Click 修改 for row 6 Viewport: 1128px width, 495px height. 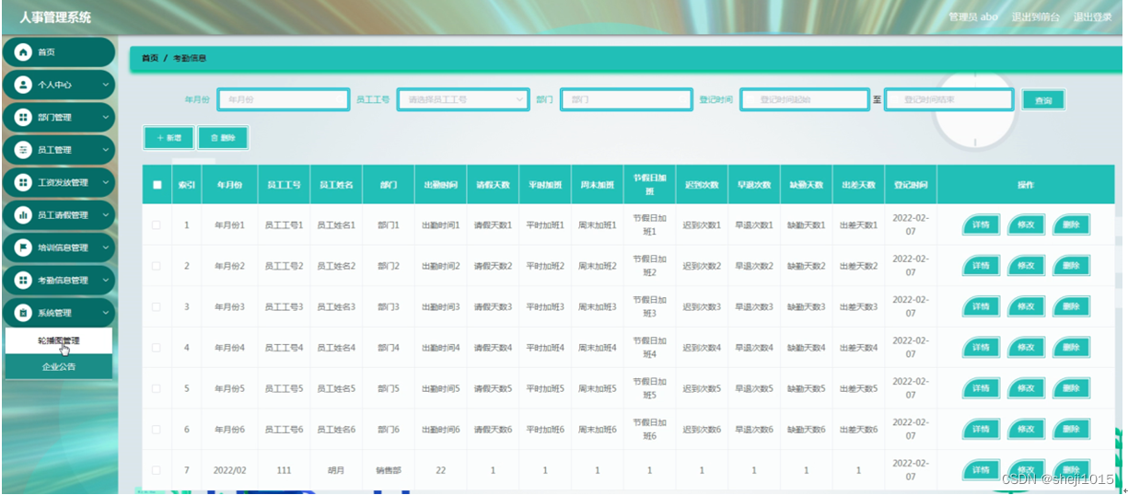coord(1027,430)
